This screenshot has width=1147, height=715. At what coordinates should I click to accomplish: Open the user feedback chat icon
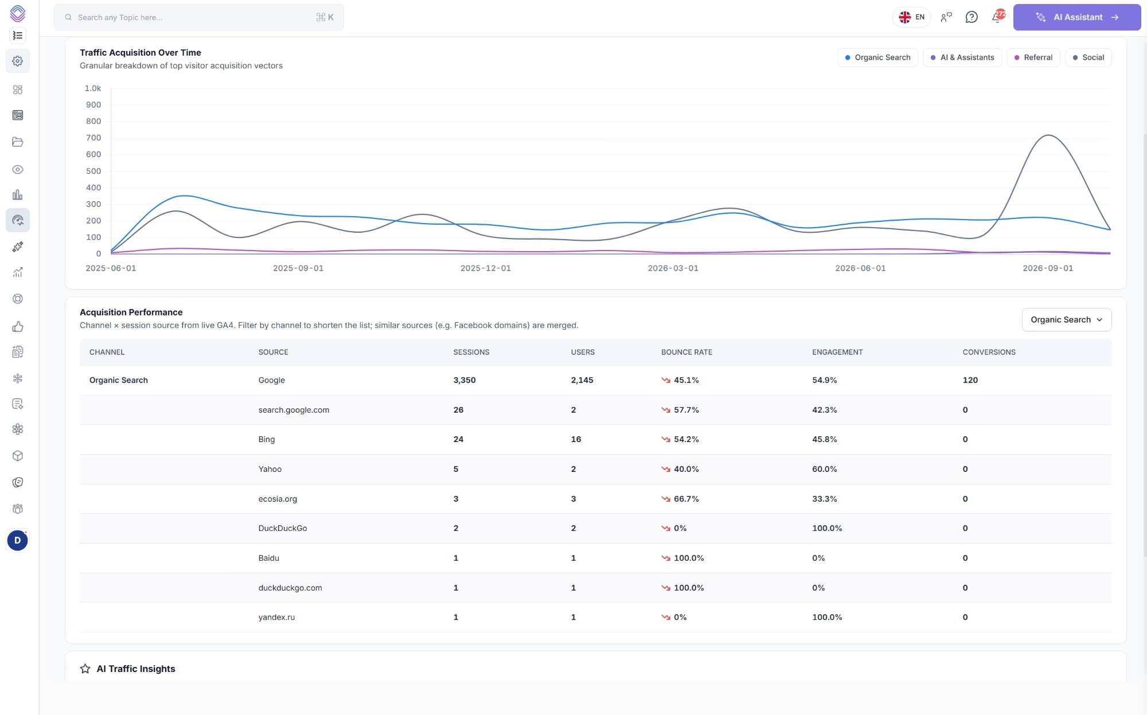[946, 17]
